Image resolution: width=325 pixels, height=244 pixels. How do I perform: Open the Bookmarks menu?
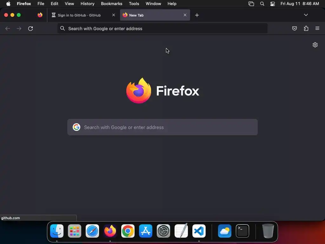click(x=111, y=3)
